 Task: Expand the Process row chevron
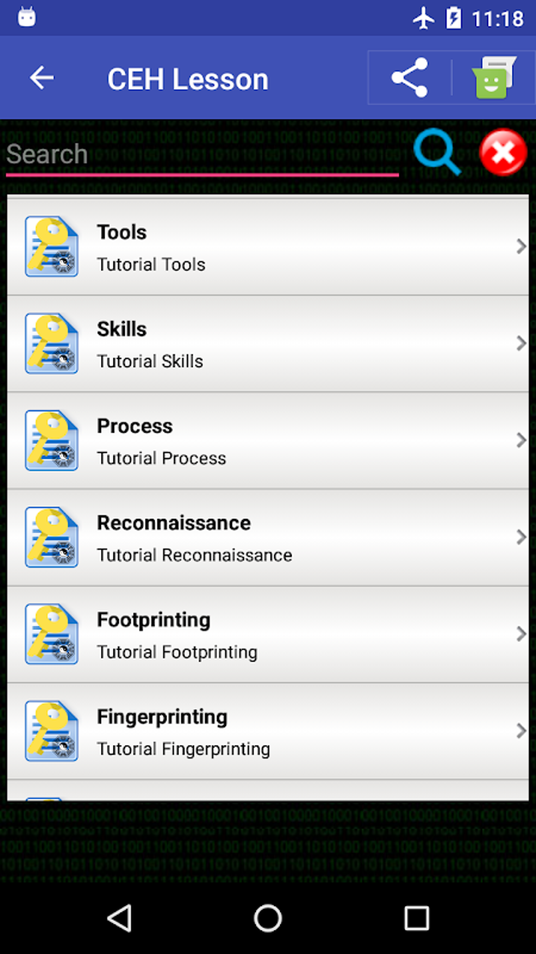(x=520, y=440)
